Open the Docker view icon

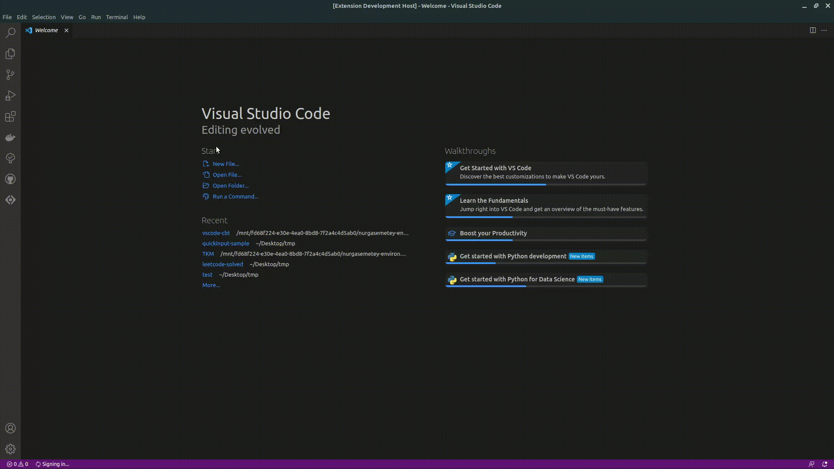click(10, 138)
